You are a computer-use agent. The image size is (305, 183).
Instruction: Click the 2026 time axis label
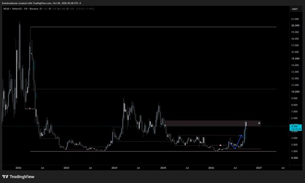click(211, 168)
